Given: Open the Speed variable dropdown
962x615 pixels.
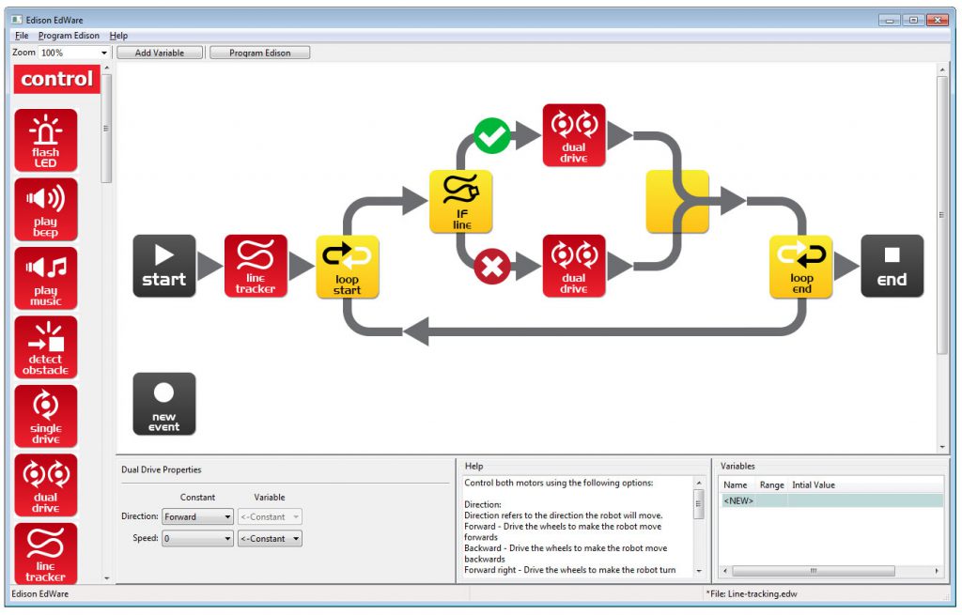Looking at the screenshot, I should point(270,538).
